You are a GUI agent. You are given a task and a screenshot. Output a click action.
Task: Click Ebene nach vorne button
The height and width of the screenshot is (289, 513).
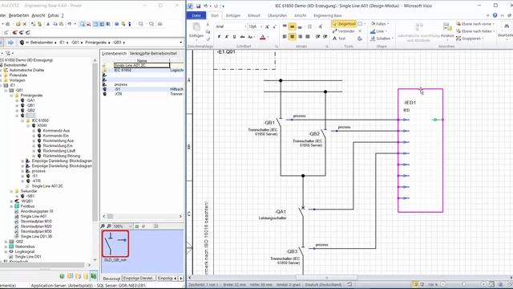point(475,24)
